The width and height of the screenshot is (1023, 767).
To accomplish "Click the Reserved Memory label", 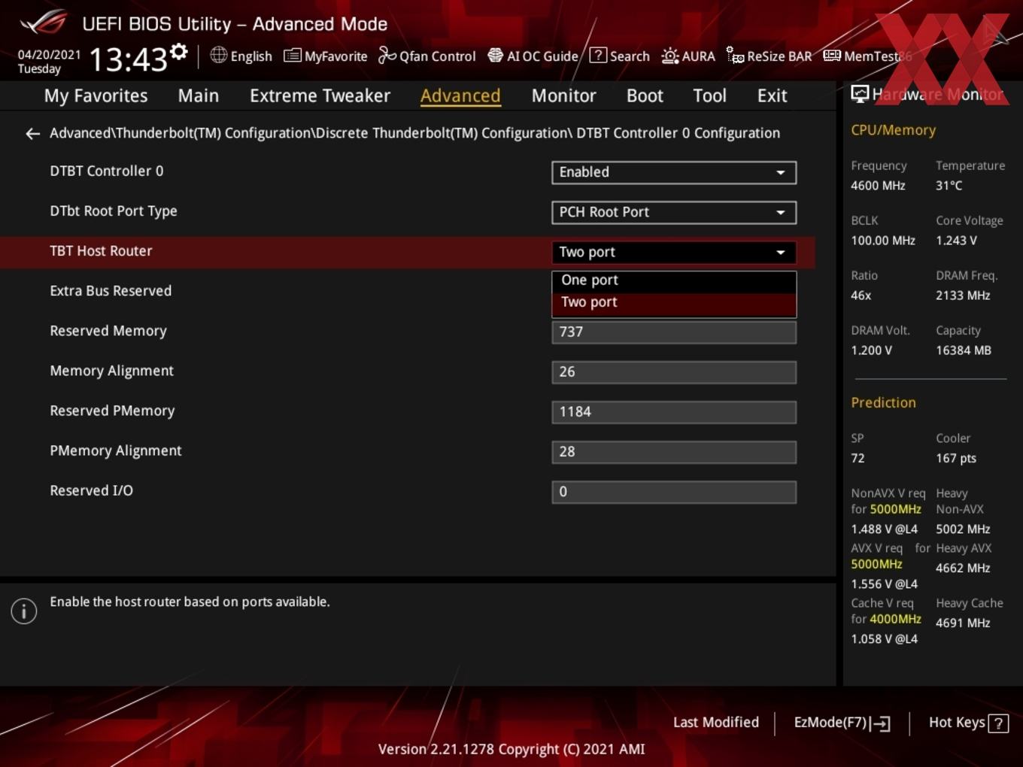I will pos(108,331).
